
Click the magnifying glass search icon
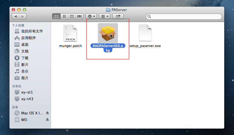[x=149, y=16]
